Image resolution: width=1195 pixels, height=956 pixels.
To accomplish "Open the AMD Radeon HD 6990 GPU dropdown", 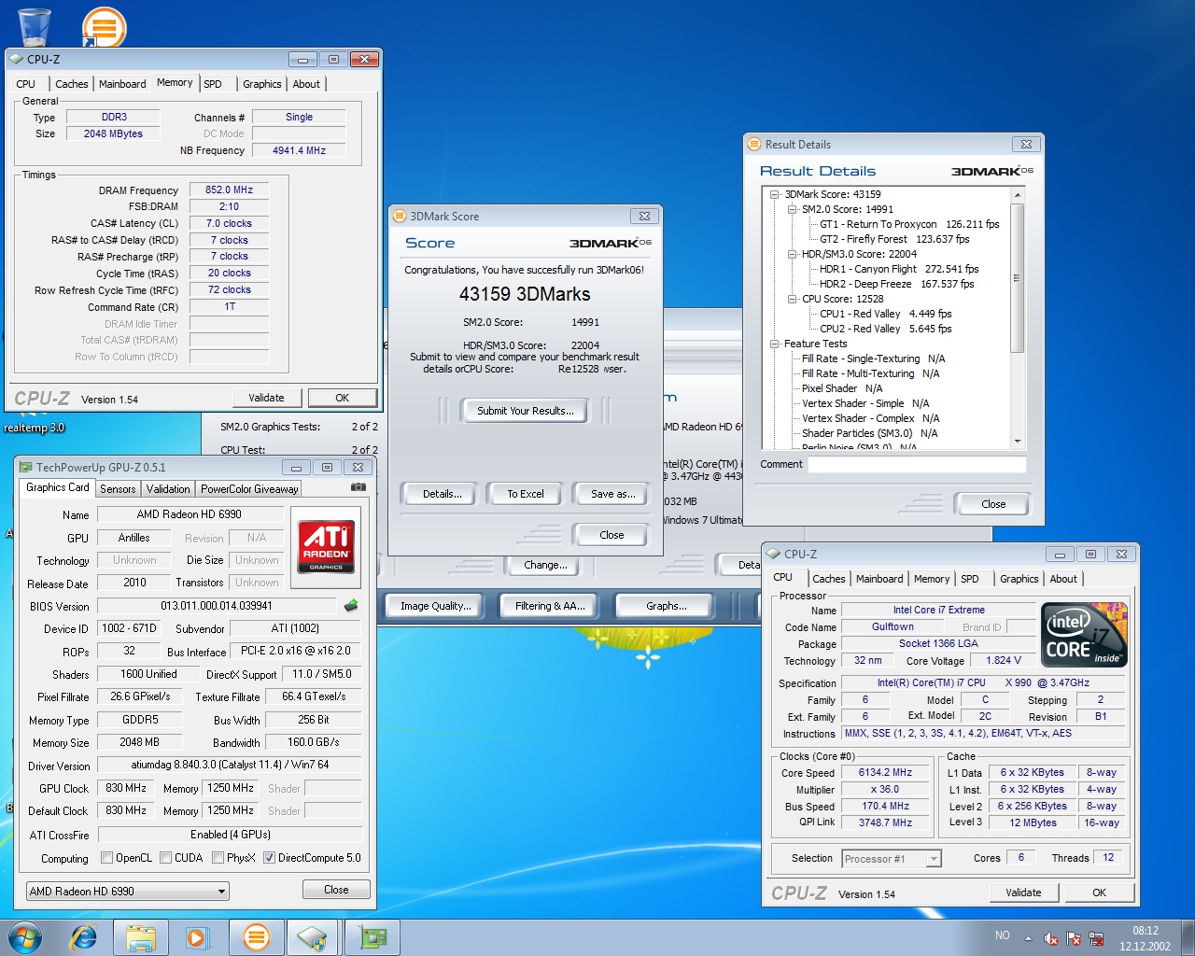I will pyautogui.click(x=128, y=892).
